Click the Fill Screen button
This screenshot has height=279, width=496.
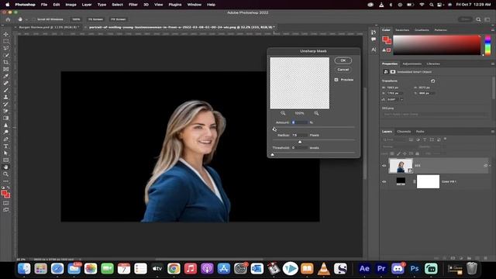pyautogui.click(x=119, y=19)
